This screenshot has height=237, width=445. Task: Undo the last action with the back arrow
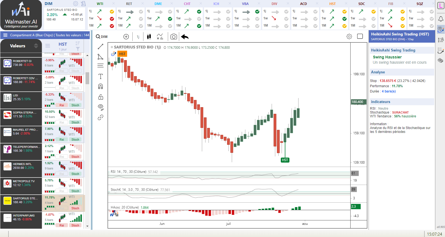pos(185,37)
